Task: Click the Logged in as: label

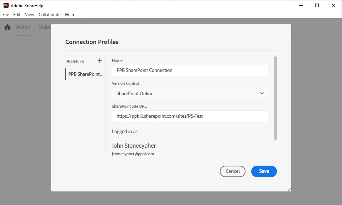Action: coord(125,131)
